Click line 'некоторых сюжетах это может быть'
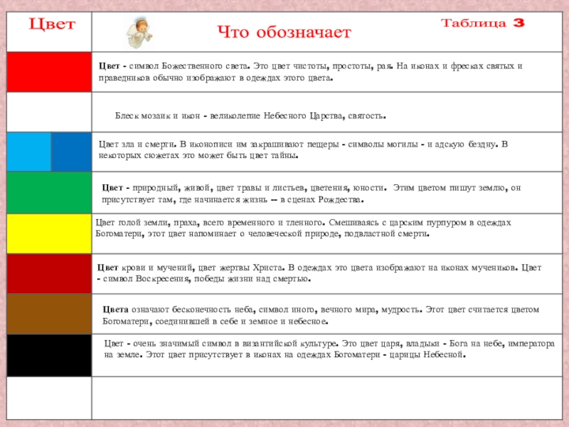Viewport: 569px width, 427px height. (198, 156)
